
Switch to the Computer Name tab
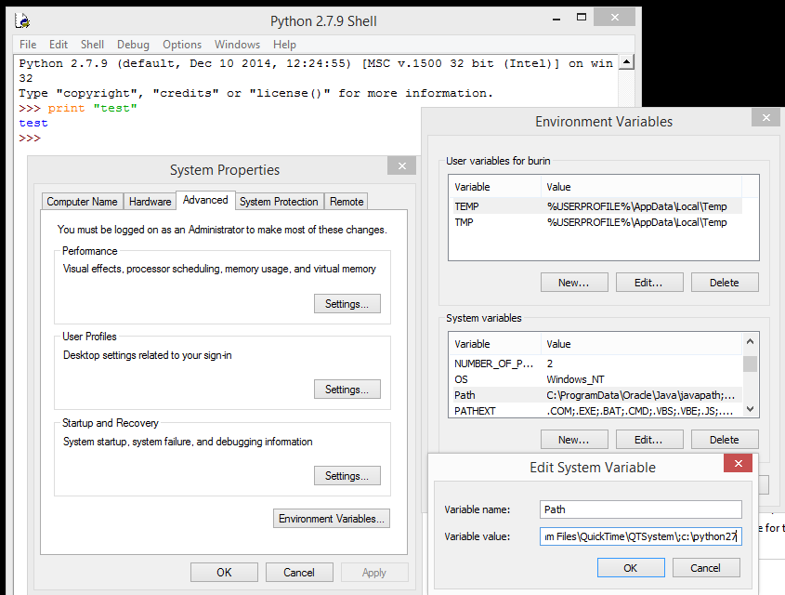82,202
